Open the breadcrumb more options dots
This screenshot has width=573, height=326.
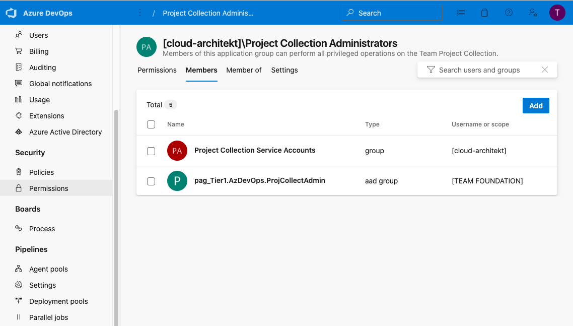(140, 13)
